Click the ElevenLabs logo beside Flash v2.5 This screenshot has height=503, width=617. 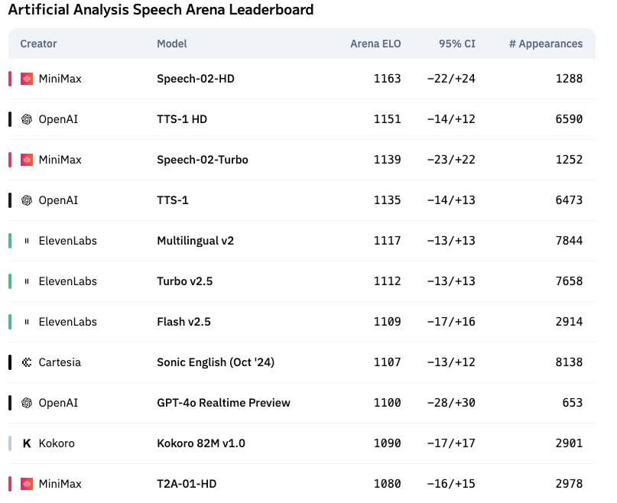coord(27,322)
